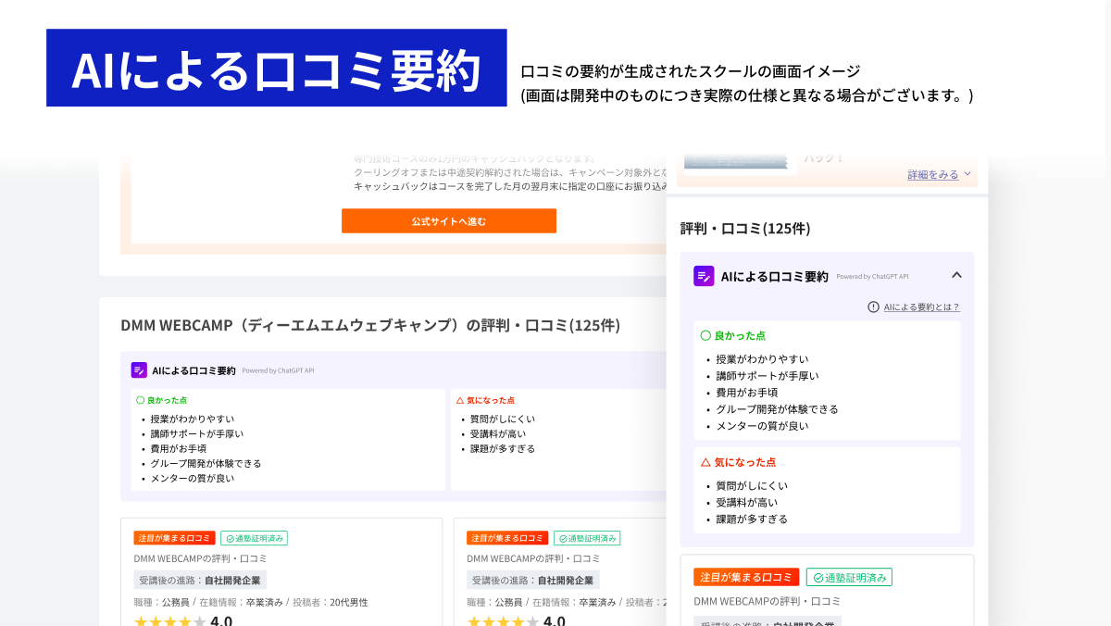The height and width of the screenshot is (626, 1111).
Task: Click the info icon beside AIによる要約とは？
Action: click(x=873, y=307)
